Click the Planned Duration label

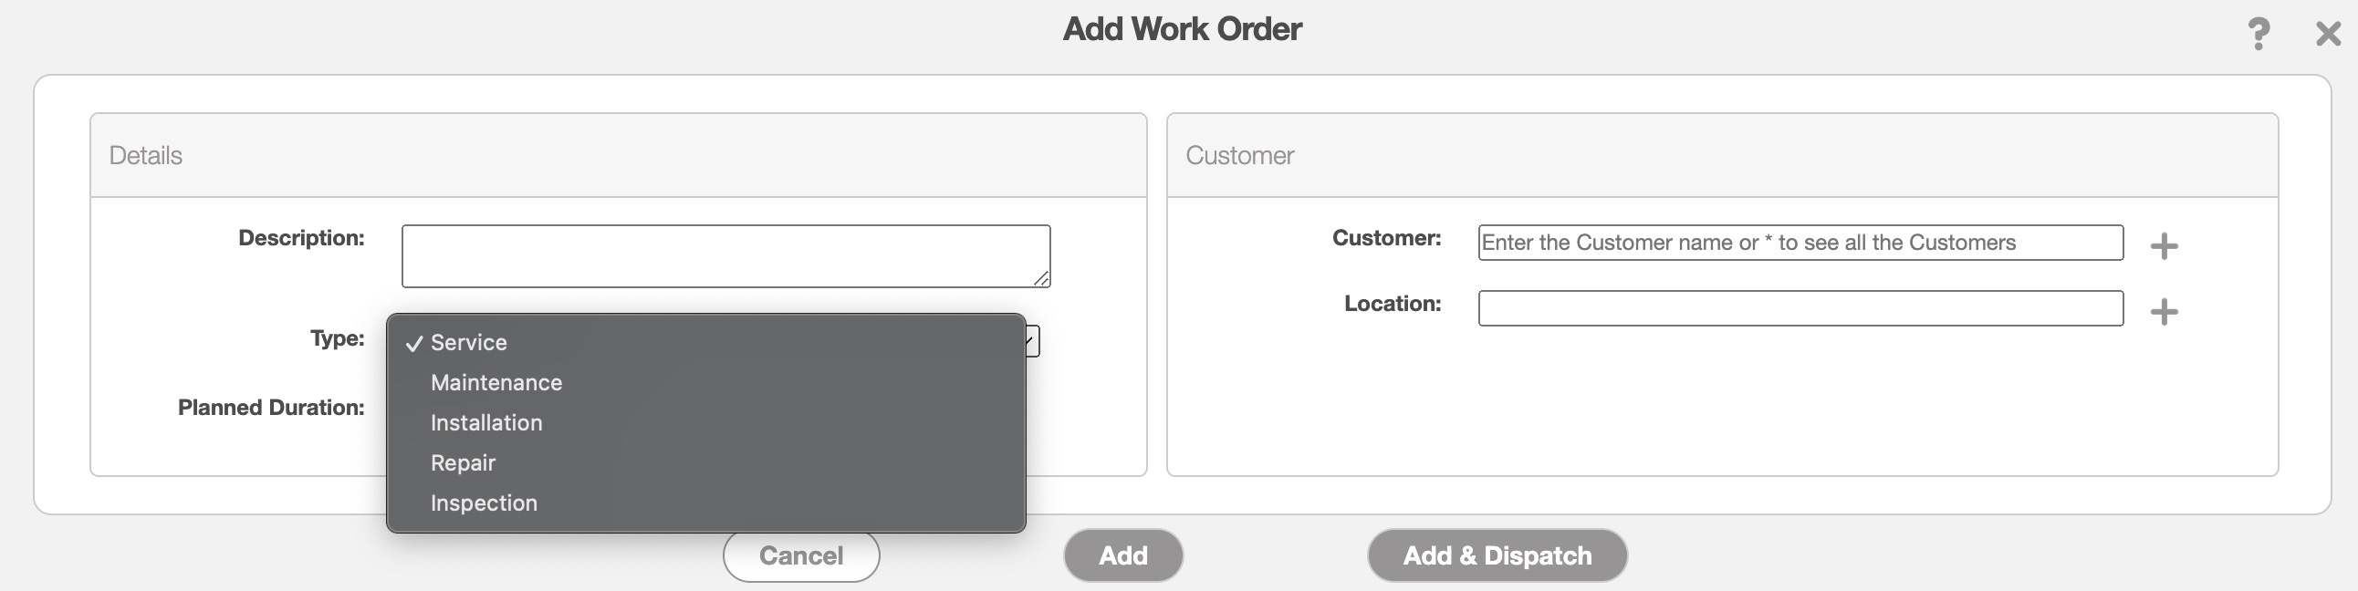(x=271, y=408)
